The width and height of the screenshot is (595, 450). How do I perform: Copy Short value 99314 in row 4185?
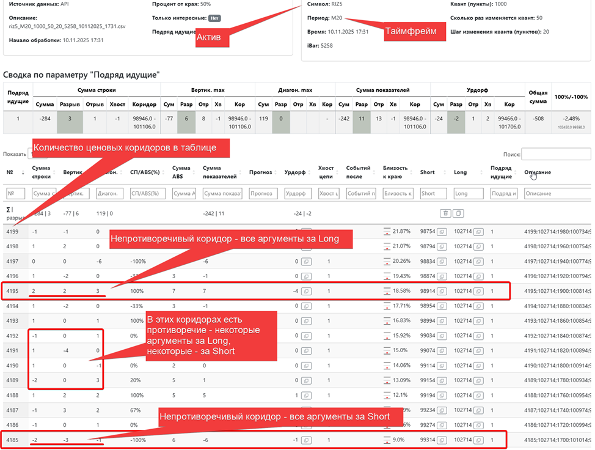point(442,440)
